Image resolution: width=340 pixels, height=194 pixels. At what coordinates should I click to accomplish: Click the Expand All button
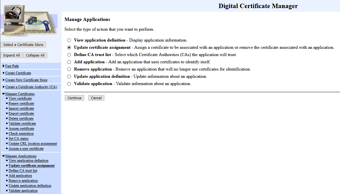tap(11, 55)
